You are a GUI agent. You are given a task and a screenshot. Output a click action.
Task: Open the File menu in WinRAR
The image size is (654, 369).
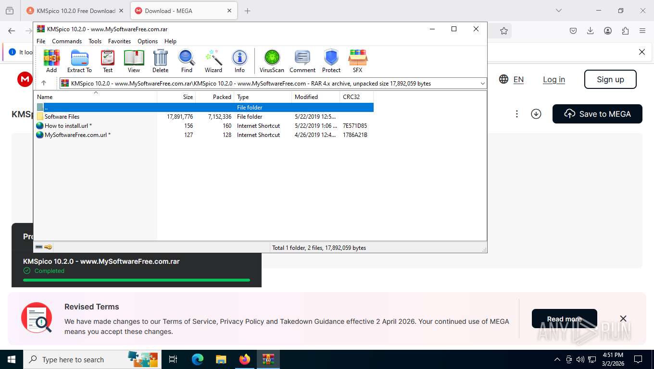41,41
